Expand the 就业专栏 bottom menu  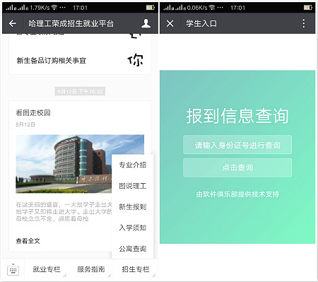(x=47, y=269)
